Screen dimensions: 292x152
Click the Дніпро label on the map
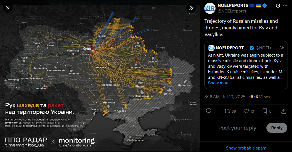pyautogui.click(x=140, y=86)
